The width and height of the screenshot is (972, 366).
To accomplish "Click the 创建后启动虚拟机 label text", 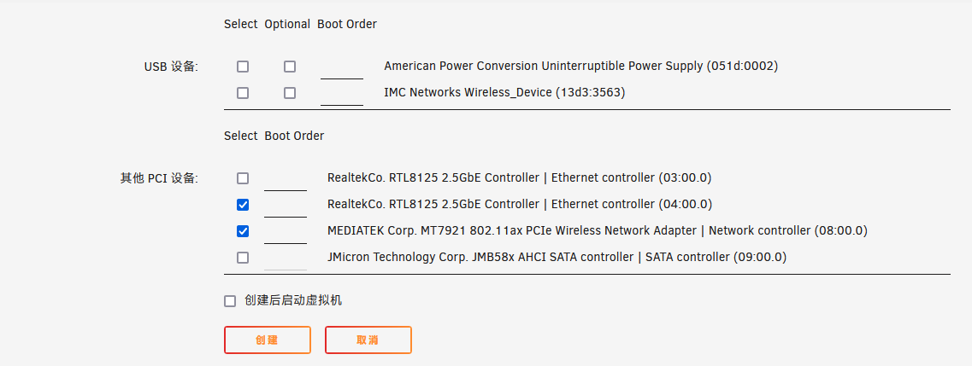I will pos(293,300).
